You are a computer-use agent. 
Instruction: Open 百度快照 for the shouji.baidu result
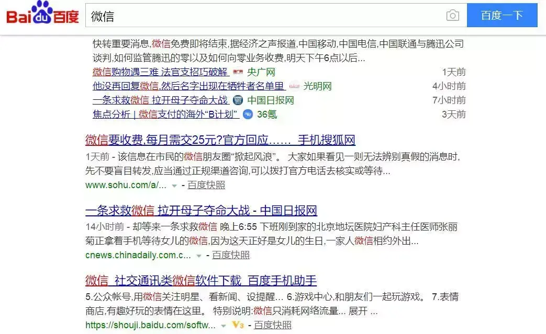click(x=273, y=325)
